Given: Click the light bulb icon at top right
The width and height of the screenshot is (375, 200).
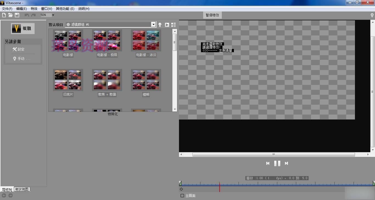Looking at the screenshot, I should point(372,15).
